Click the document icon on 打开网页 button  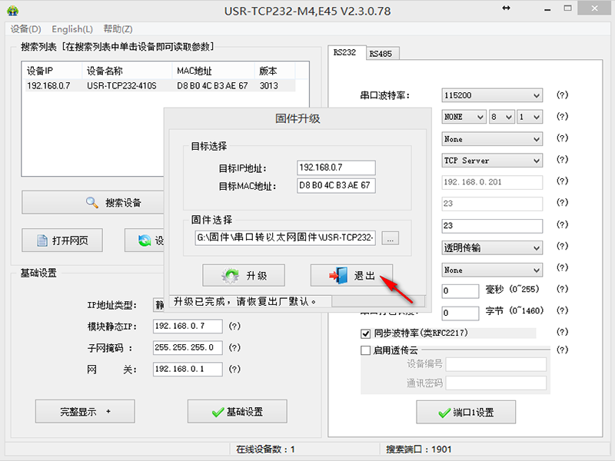pyautogui.click(x=44, y=240)
